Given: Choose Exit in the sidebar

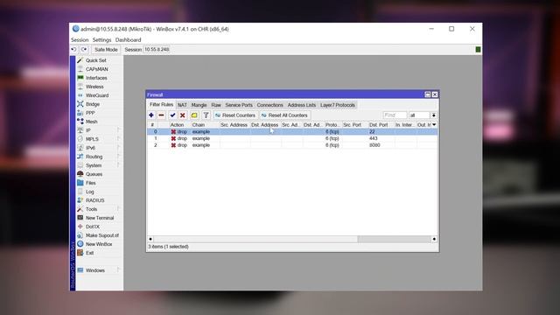Looking at the screenshot, I should (89, 253).
